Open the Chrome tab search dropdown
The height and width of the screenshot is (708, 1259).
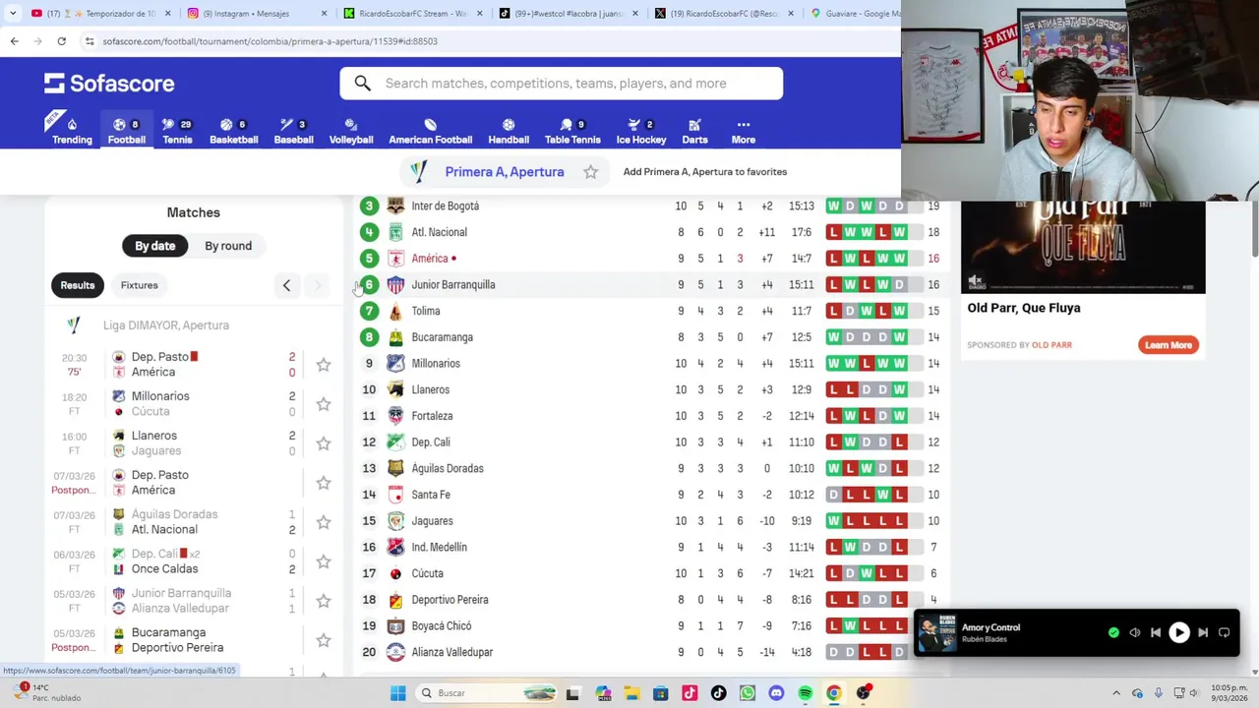[x=13, y=14]
